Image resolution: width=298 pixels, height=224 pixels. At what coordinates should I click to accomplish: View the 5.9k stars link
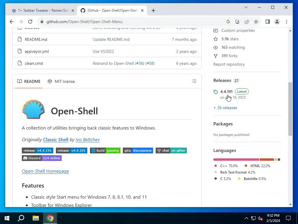tap(226, 39)
